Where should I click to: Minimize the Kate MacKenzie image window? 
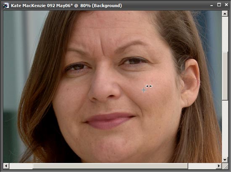[x=212, y=5]
